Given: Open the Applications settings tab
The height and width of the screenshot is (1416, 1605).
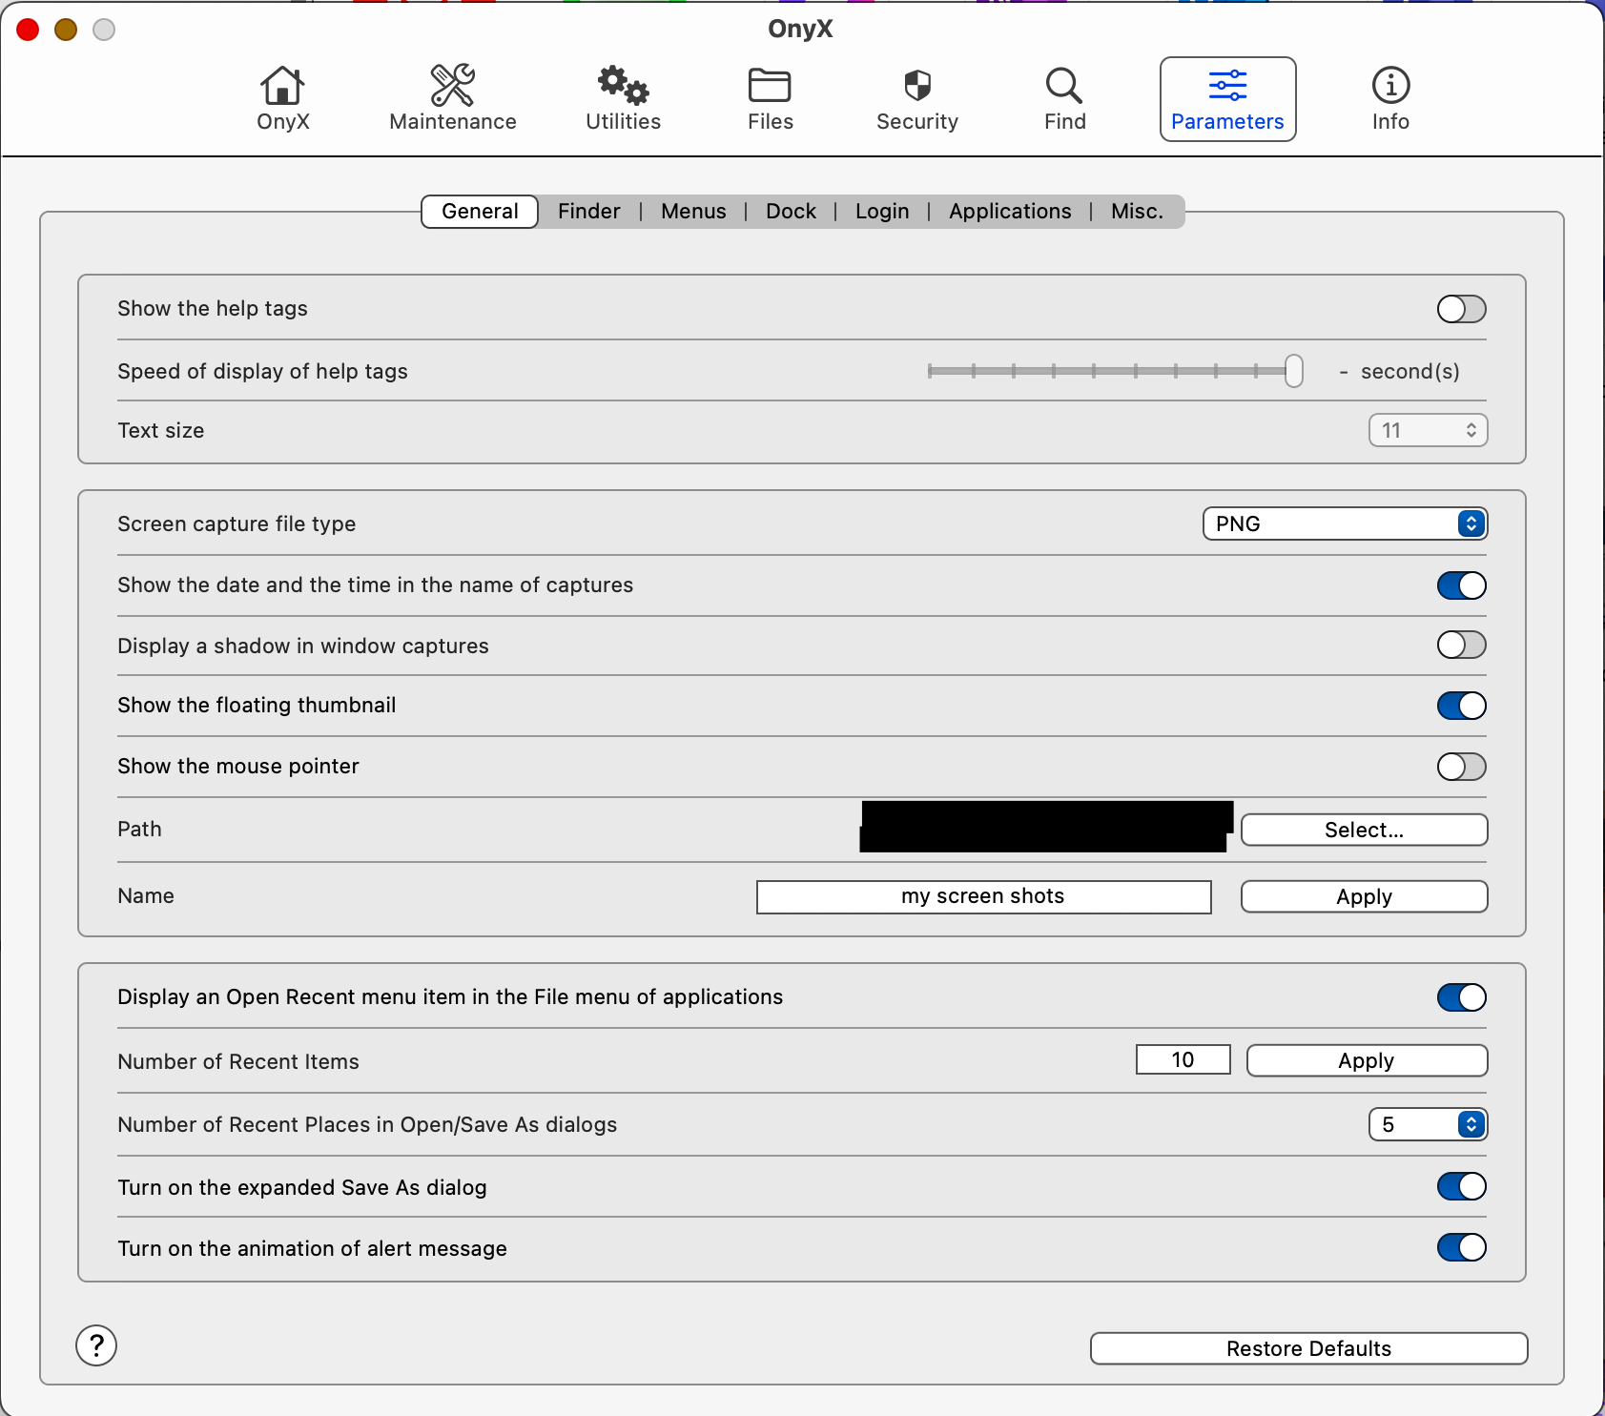Looking at the screenshot, I should [1009, 211].
